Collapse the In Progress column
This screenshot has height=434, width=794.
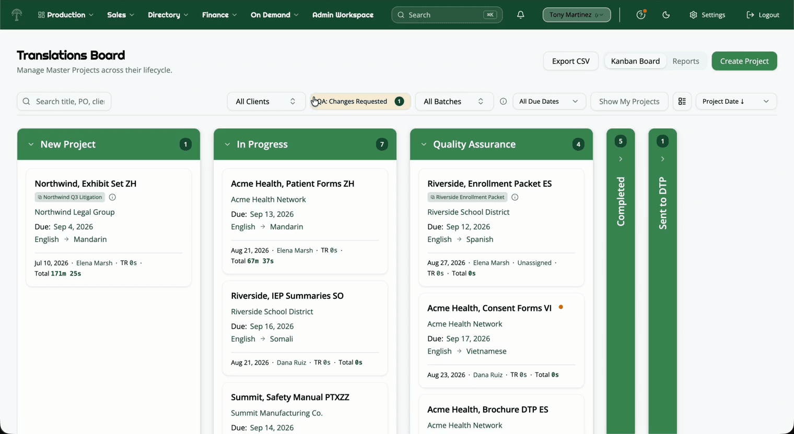227,144
